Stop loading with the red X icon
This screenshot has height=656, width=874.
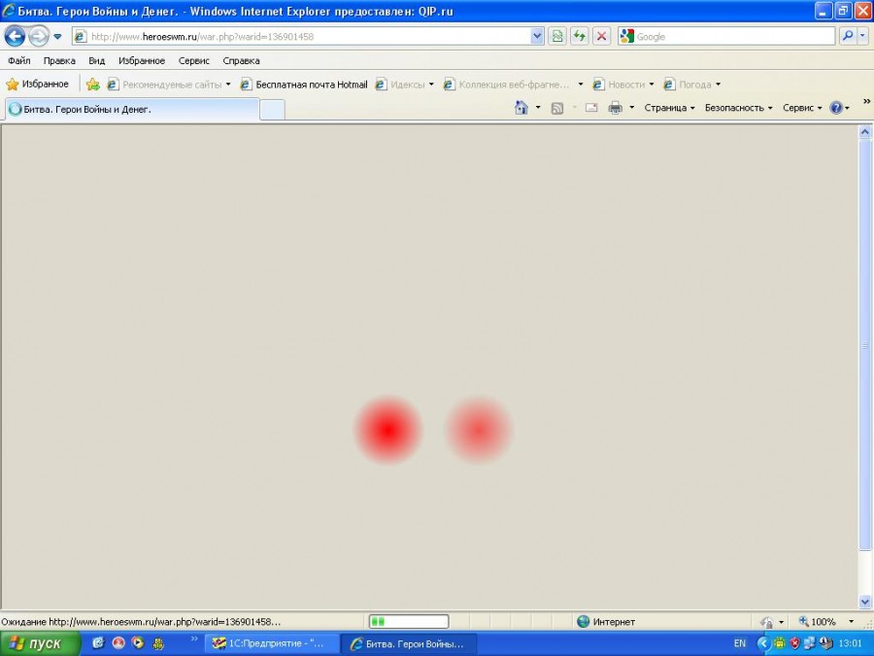(x=601, y=37)
